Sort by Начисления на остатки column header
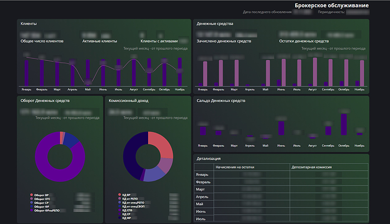 click(234, 166)
